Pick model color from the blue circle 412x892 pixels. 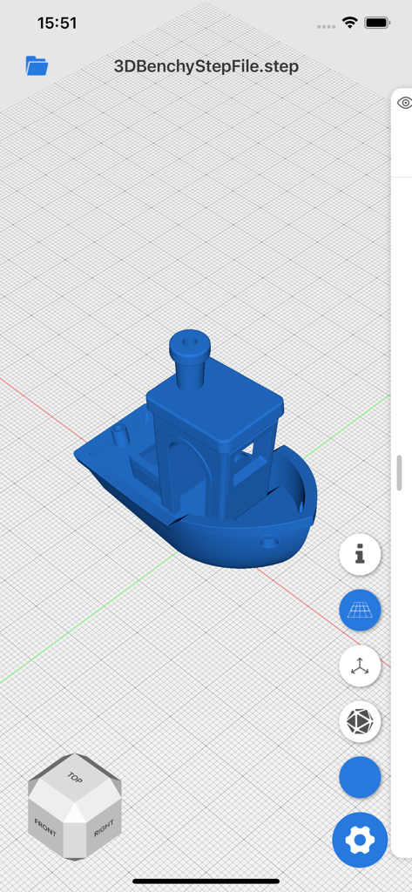pos(360,777)
